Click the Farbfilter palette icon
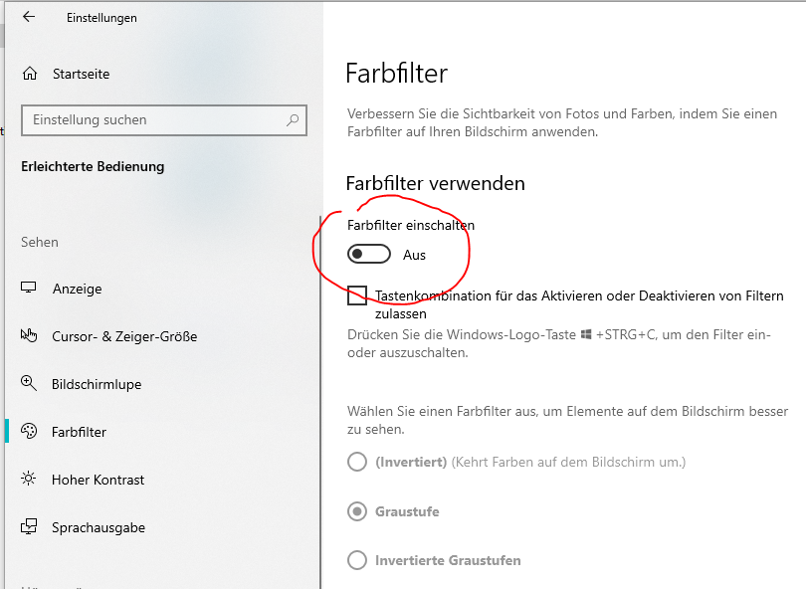This screenshot has height=589, width=806. (x=29, y=431)
